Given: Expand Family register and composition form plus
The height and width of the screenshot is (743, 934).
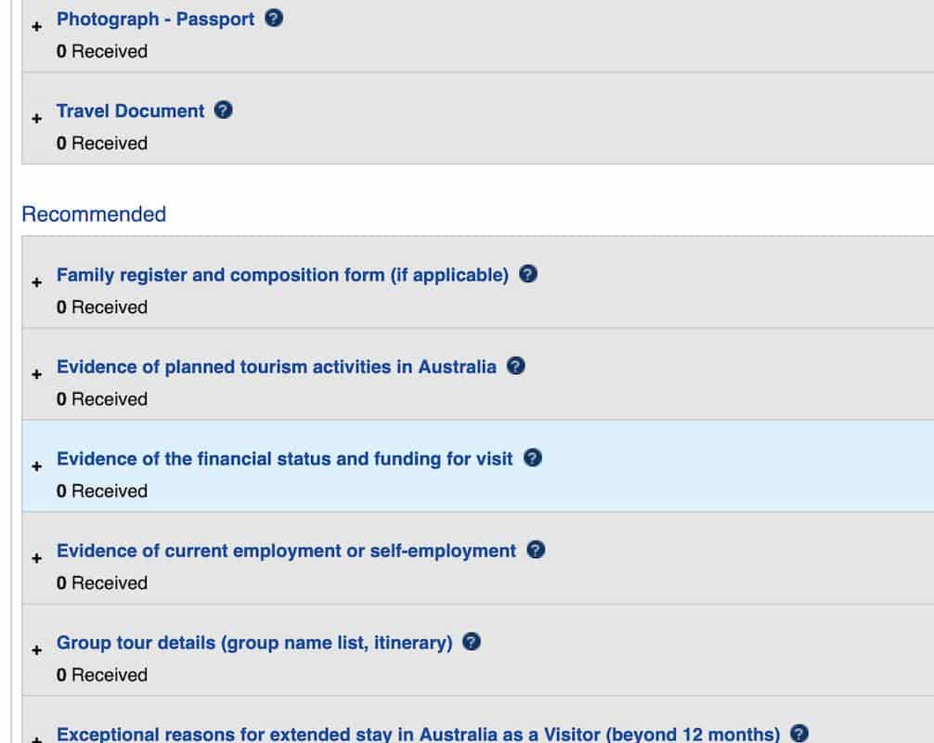Looking at the screenshot, I should coord(37,282).
